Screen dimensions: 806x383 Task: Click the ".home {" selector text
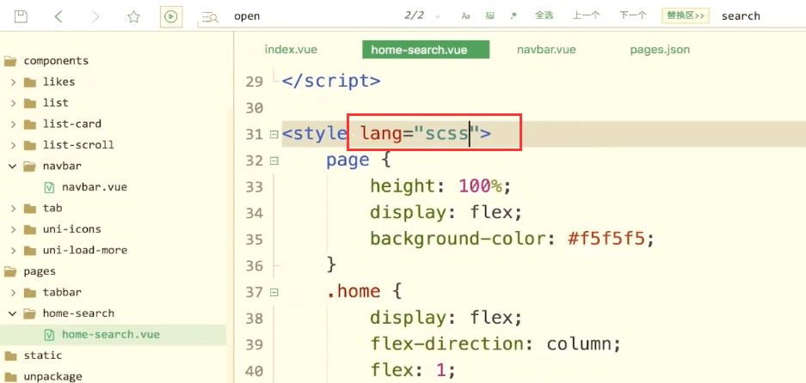363,292
